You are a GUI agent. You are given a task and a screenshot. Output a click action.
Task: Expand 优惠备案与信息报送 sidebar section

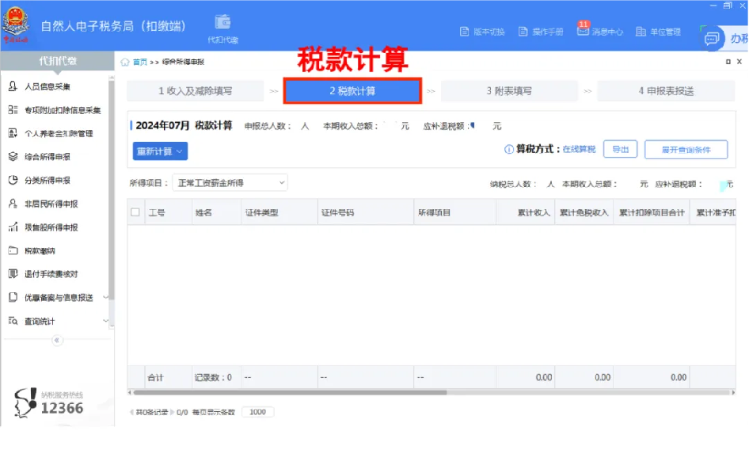57,297
